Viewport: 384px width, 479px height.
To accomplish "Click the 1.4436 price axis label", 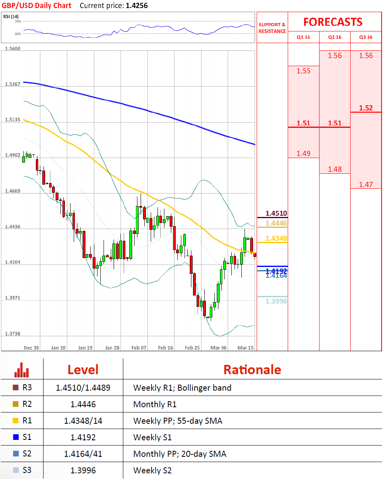I will tap(12, 226).
